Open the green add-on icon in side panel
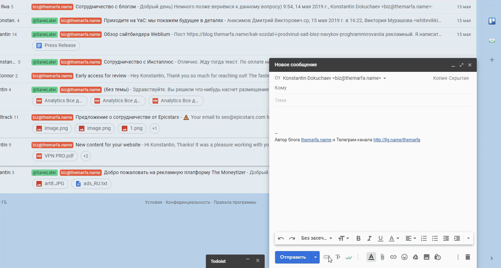The height and width of the screenshot is (268, 501). coord(492,40)
